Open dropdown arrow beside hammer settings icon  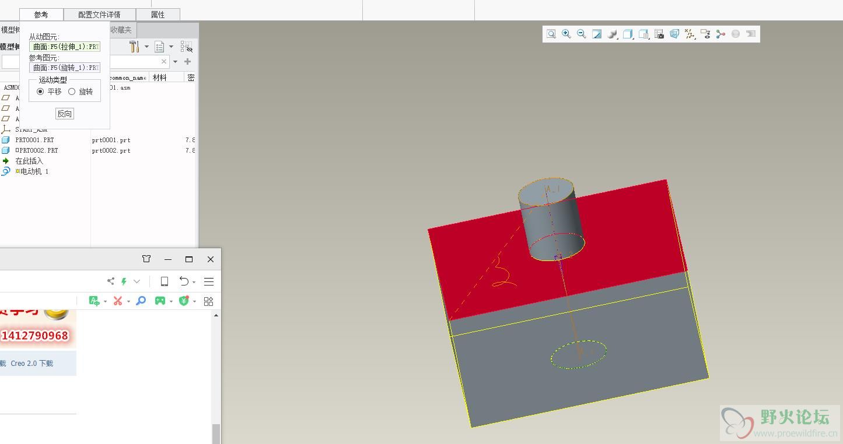[146, 47]
